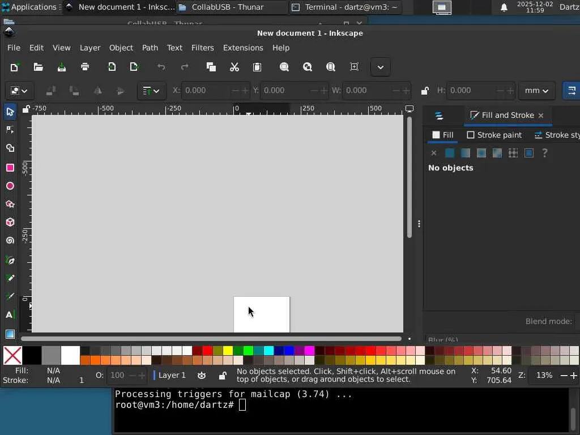Viewport: 580px width, 435px height.
Task: Close the Fill and Stroke tab
Action: pyautogui.click(x=541, y=116)
